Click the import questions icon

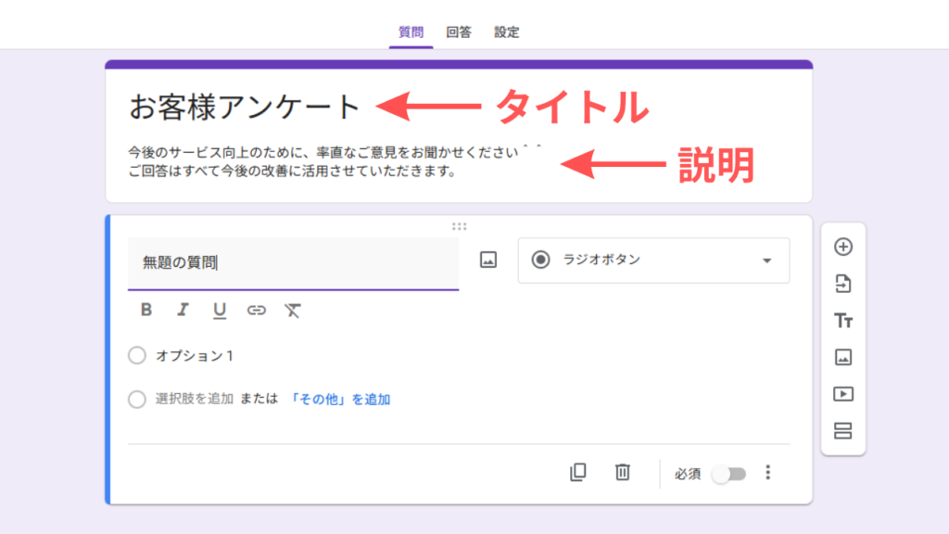pos(842,284)
